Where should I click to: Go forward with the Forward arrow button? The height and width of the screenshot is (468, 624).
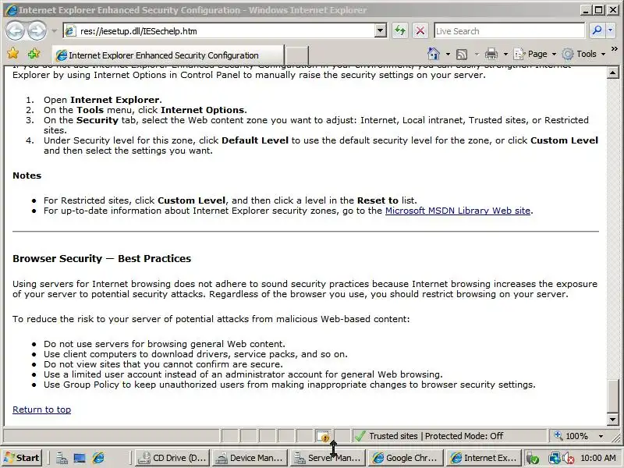(37, 31)
